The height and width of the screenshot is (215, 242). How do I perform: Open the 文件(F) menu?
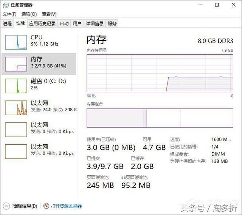pos(9,14)
